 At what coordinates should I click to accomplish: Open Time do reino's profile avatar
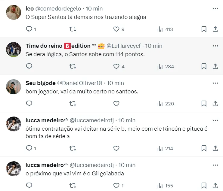pyautogui.click(x=14, y=50)
